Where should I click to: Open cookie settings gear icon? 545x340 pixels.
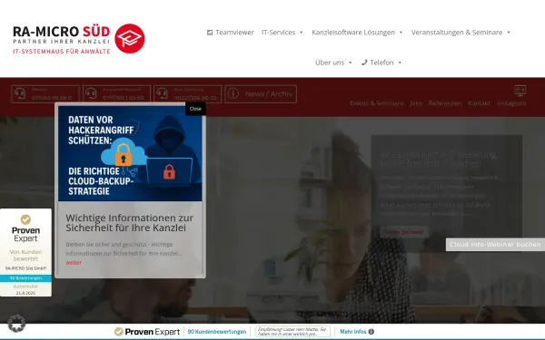16,323
